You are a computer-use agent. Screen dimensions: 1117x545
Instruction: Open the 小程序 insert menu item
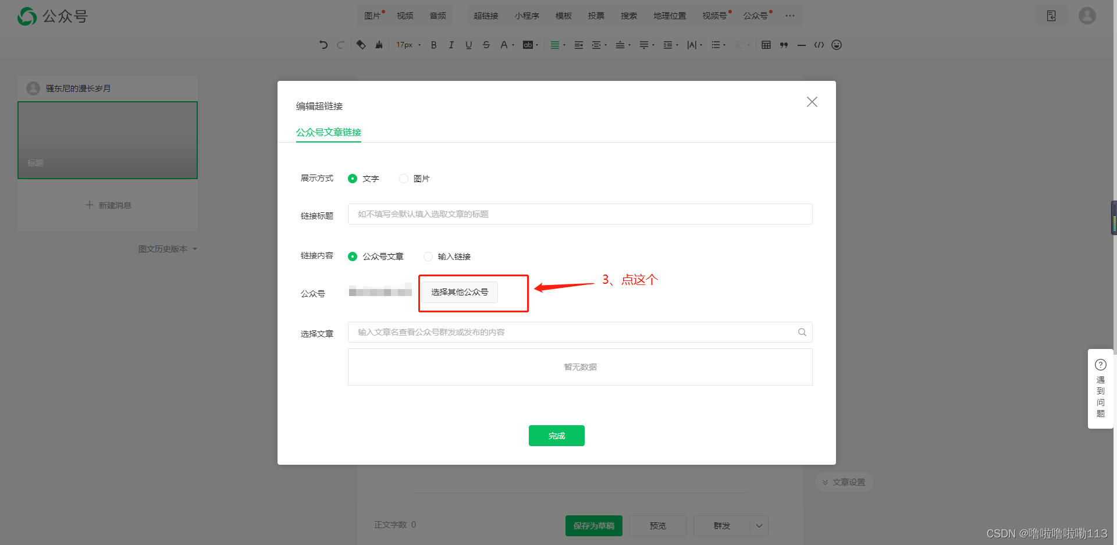[x=527, y=16]
